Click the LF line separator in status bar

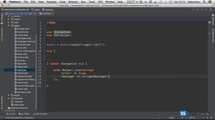(182, 118)
